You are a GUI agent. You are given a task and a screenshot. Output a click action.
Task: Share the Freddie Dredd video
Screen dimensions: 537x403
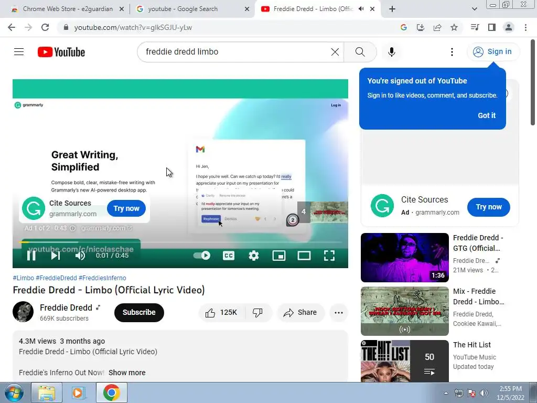[300, 313]
